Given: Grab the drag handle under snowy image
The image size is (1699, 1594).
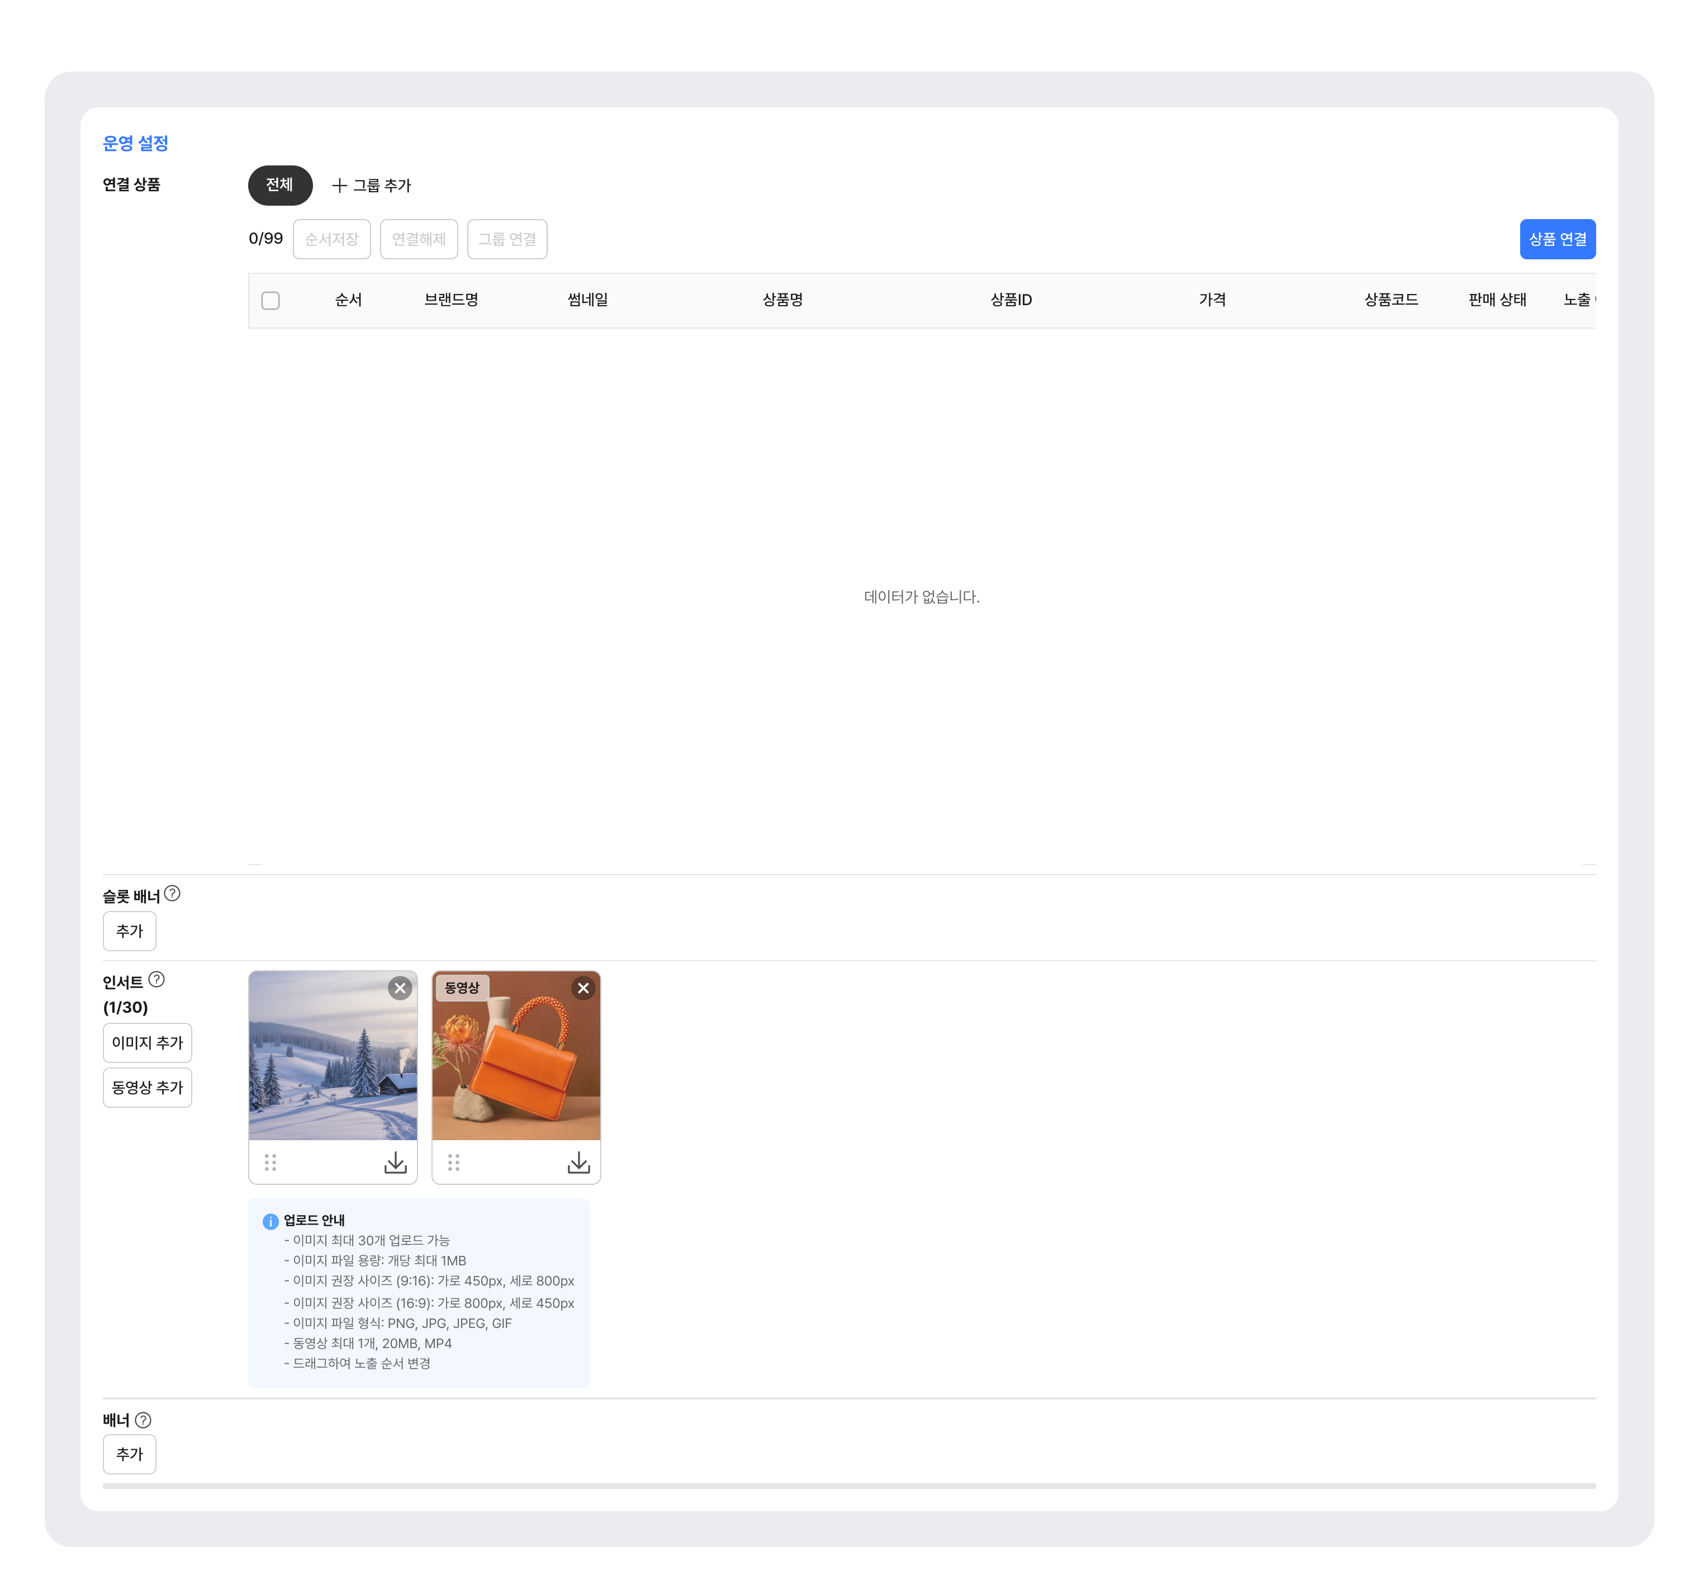Looking at the screenshot, I should point(270,1163).
